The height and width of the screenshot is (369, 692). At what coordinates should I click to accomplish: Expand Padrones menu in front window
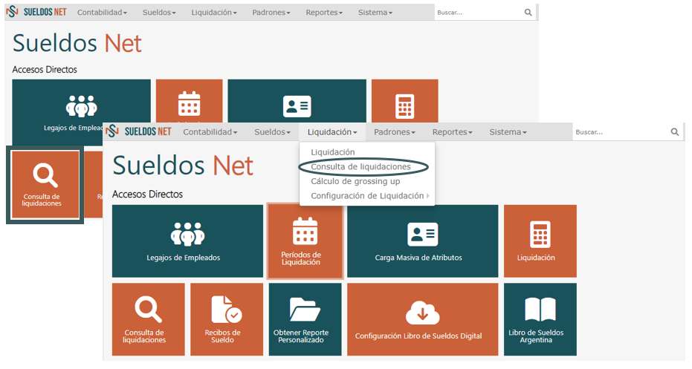[x=395, y=132]
